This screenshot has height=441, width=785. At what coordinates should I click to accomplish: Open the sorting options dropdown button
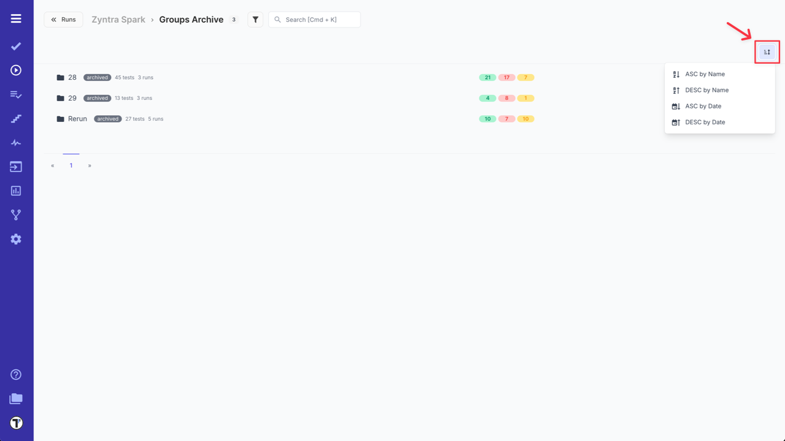767,52
